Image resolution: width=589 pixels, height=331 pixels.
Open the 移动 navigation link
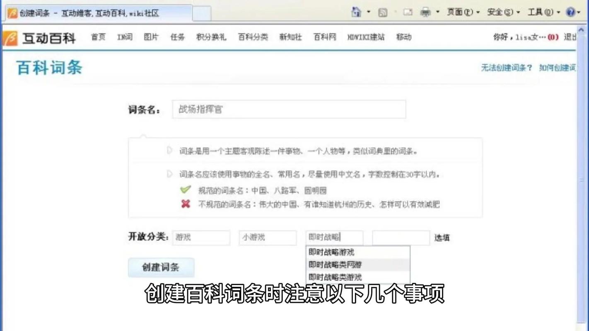click(403, 37)
